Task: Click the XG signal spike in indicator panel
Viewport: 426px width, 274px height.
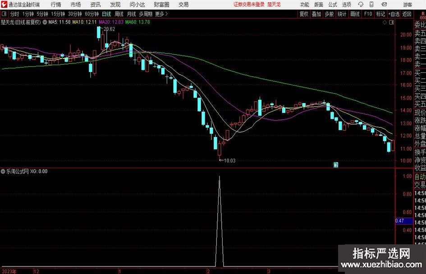Action: [220, 221]
